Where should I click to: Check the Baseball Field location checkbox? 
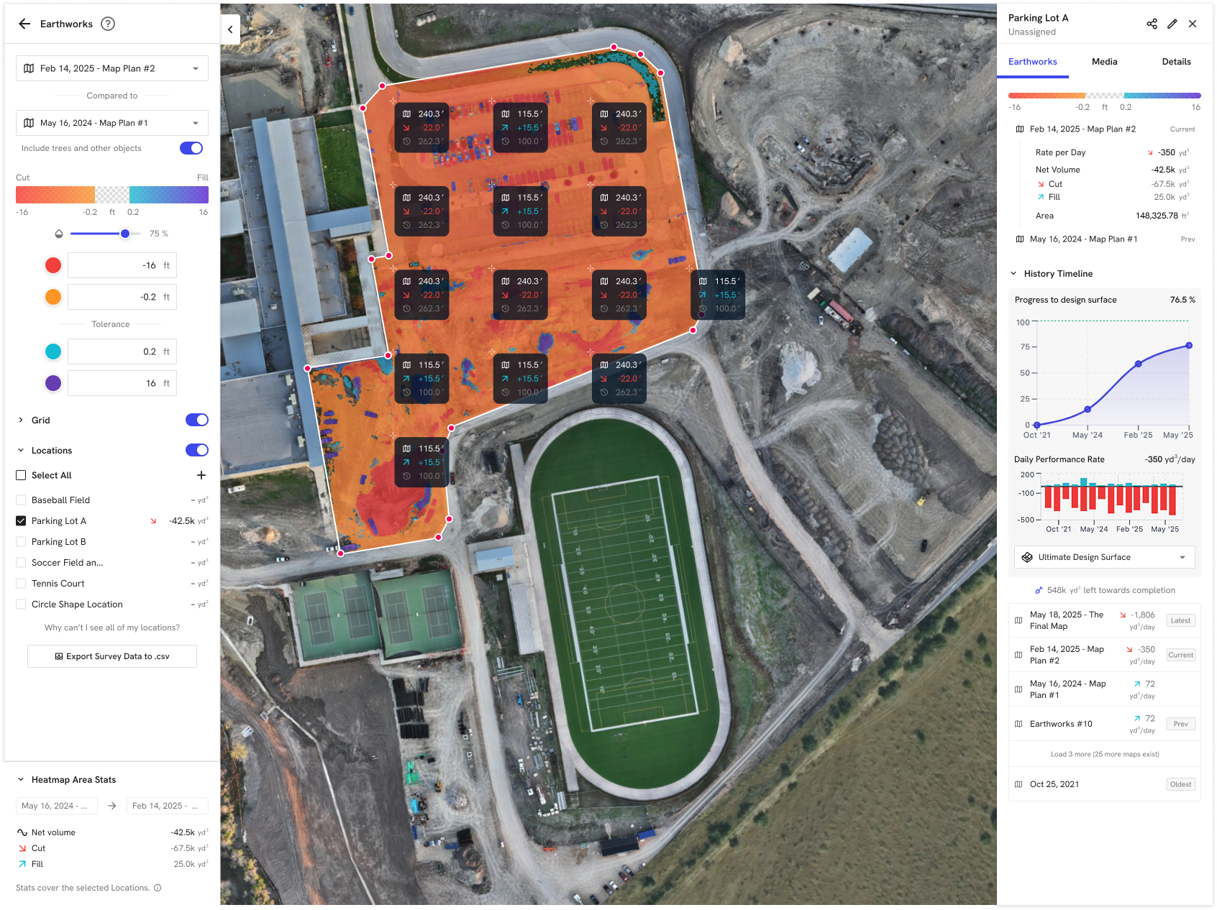21,500
